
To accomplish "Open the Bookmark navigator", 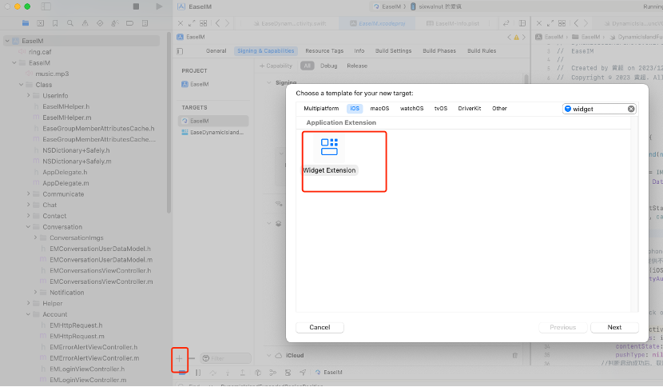I will 55,23.
